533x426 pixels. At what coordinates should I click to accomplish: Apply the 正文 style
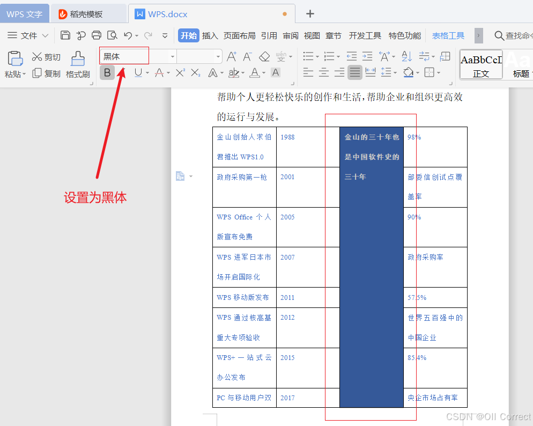coord(481,64)
